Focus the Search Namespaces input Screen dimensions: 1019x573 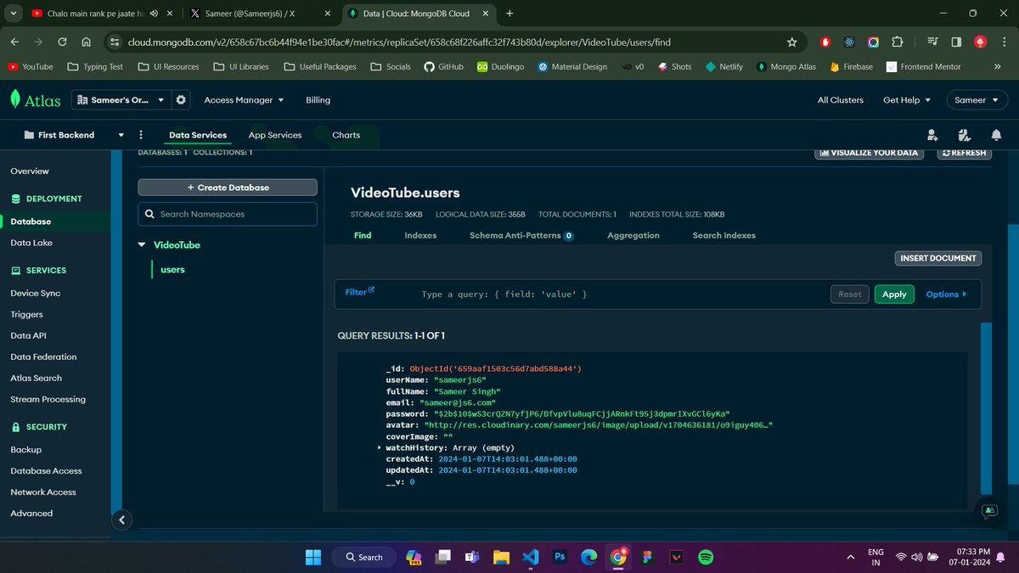tap(228, 214)
